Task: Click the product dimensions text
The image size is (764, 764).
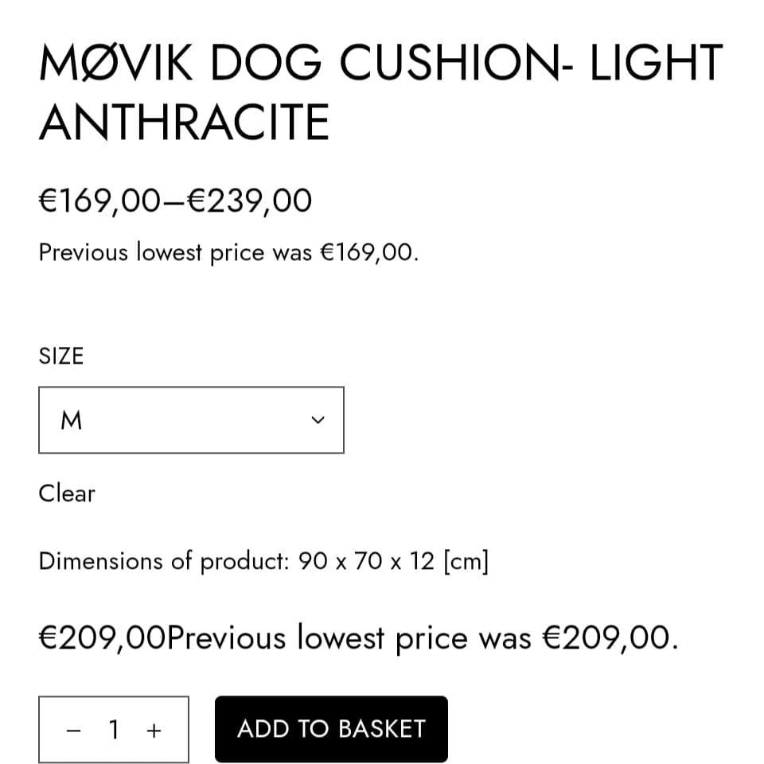Action: (x=263, y=560)
